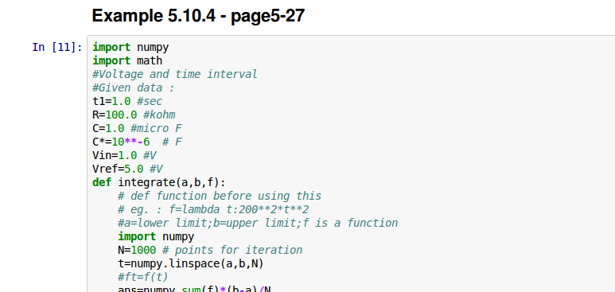Place cursor on the 'Vin=1.0 #V' line
This screenshot has width=615, height=292.
pos(124,155)
